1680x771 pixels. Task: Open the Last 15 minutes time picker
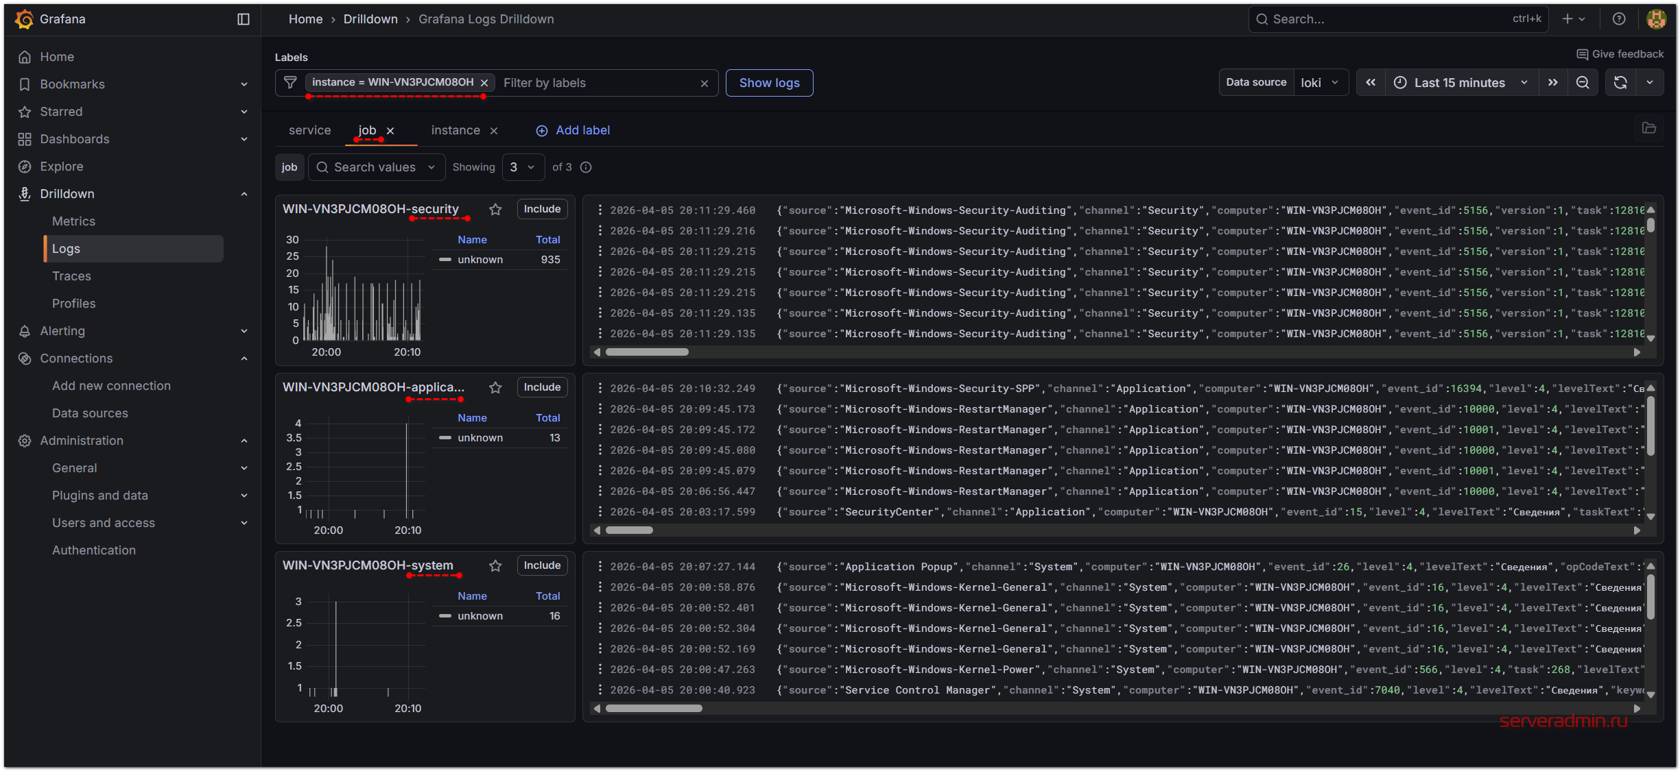(1460, 83)
